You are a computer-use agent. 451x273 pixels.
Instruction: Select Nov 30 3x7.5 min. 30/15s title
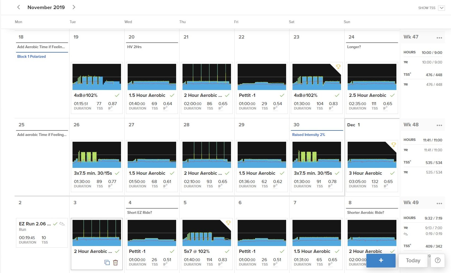[313, 173]
